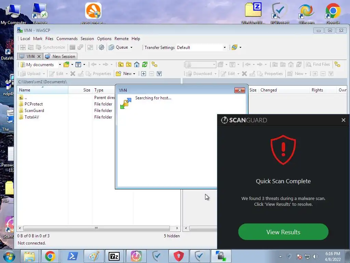Image resolution: width=350 pixels, height=263 pixels.
Task: Click the Queue toolbar button
Action: pyautogui.click(x=119, y=47)
